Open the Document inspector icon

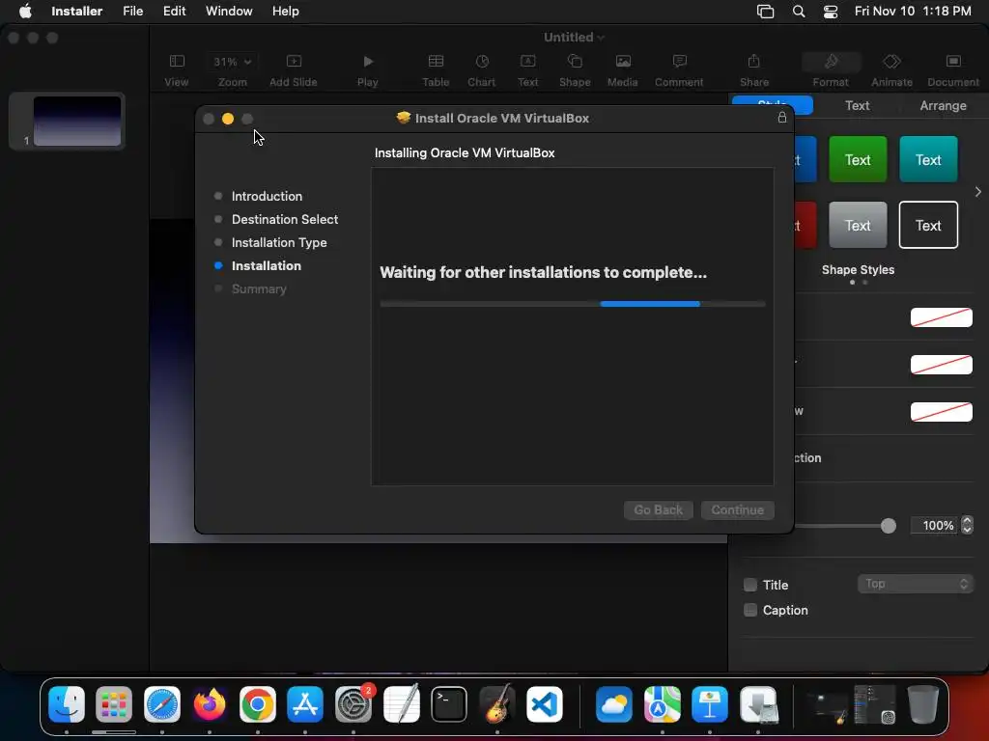coord(953,62)
